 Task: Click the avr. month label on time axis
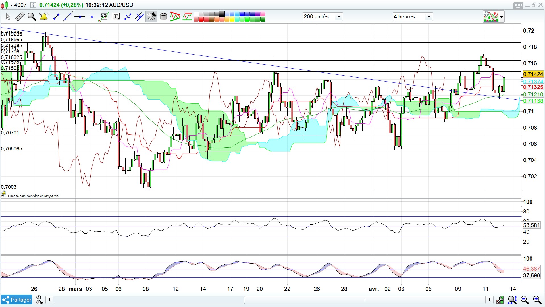pyautogui.click(x=374, y=289)
